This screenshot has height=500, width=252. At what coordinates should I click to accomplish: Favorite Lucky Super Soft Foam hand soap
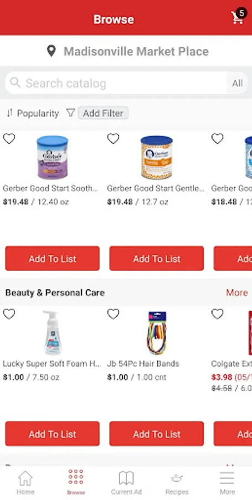(x=9, y=314)
